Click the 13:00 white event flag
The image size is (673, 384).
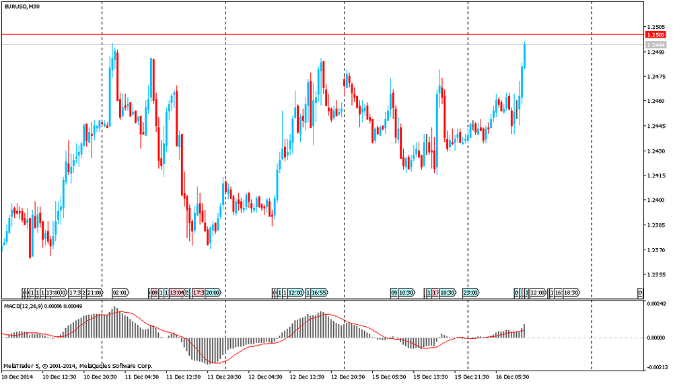click(55, 293)
